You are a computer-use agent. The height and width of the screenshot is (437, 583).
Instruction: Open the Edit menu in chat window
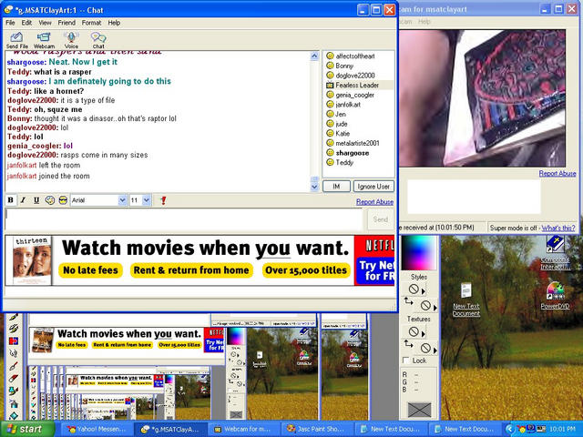26,23
